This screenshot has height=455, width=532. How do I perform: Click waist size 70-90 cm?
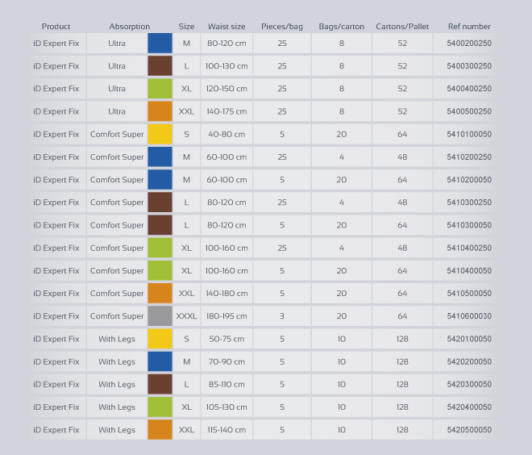pyautogui.click(x=227, y=361)
